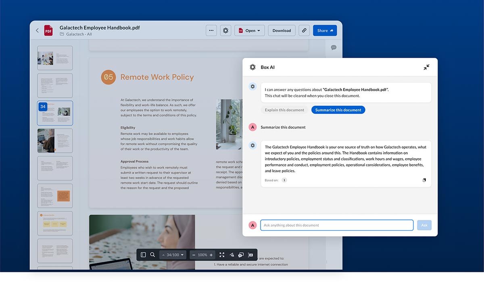The width and height of the screenshot is (484, 284).
Task: Select the search magnifier in the document toolbar
Action: (152, 255)
